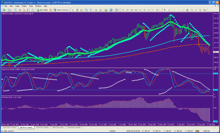Screen dimensions: 220x133
Task: Switch to the USDCADm,Weekly chart tab
Action: tap(10, 127)
